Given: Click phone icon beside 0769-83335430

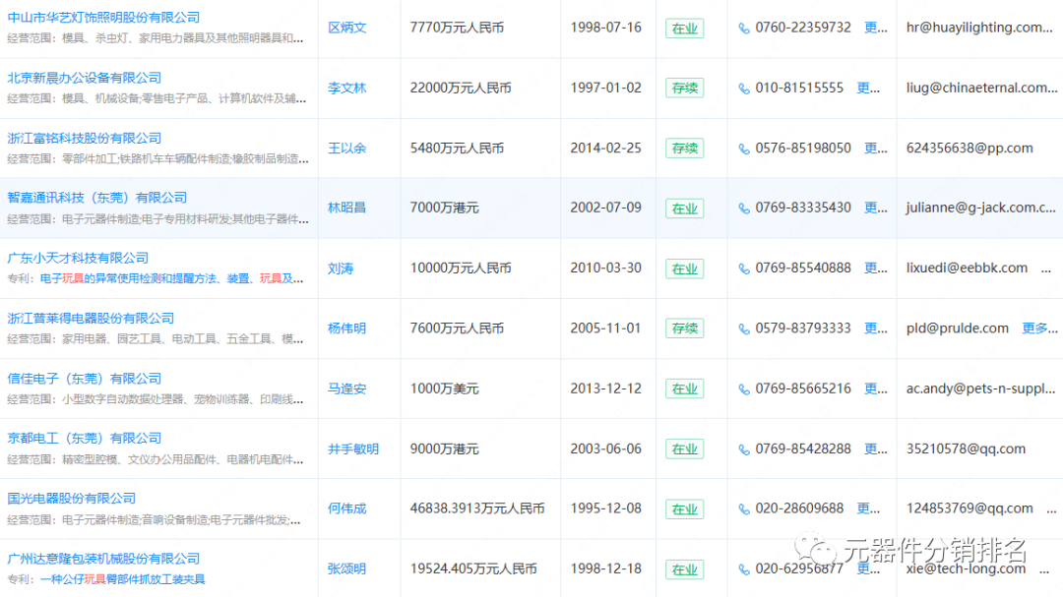Looking at the screenshot, I should (744, 209).
